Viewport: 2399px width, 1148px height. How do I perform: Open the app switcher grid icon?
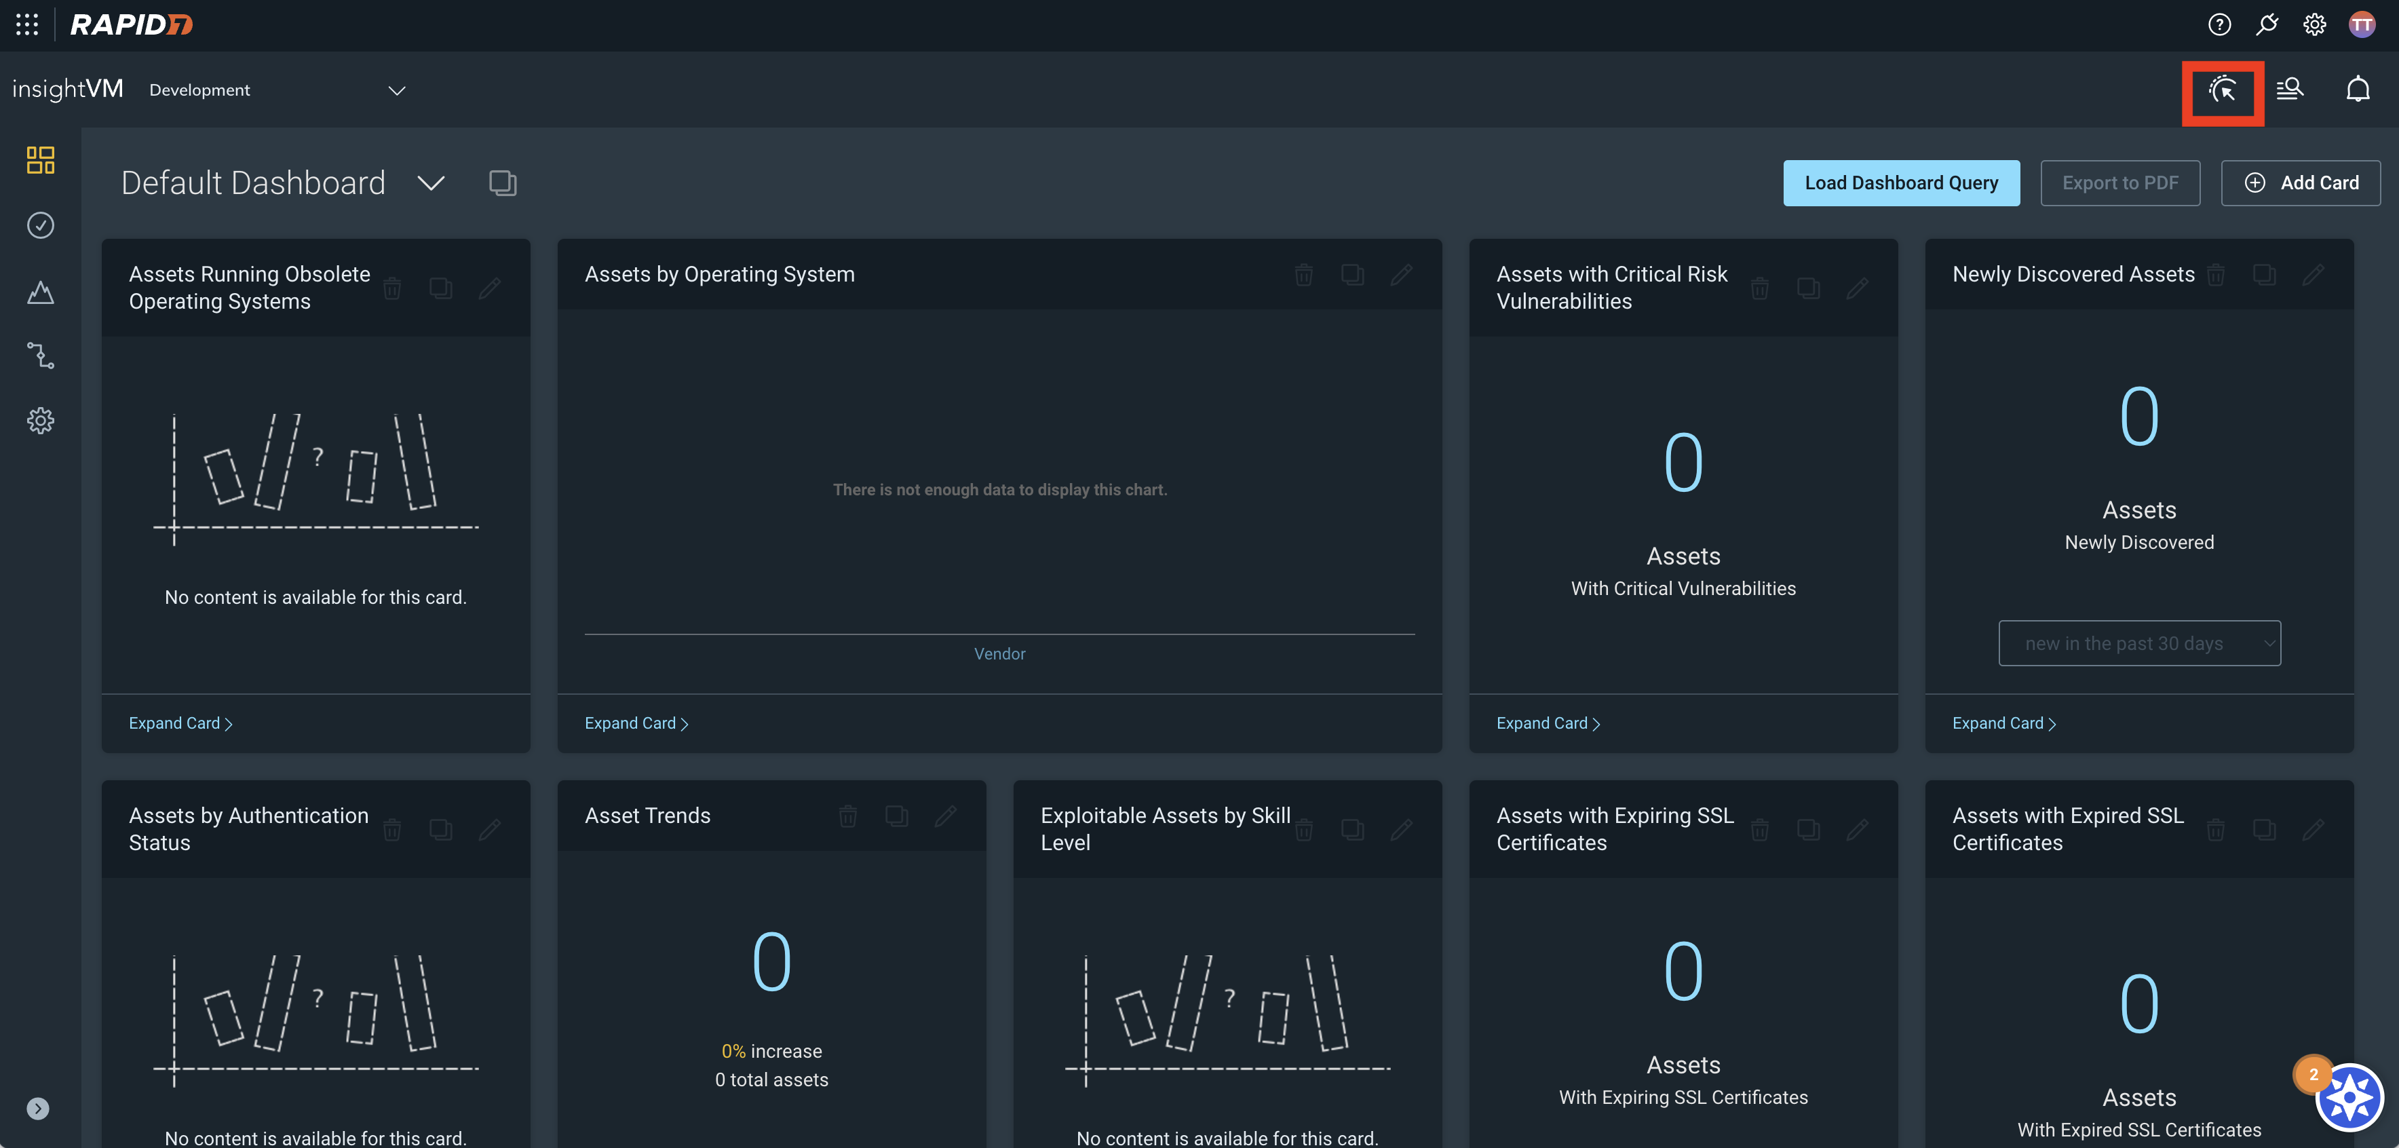coord(27,24)
